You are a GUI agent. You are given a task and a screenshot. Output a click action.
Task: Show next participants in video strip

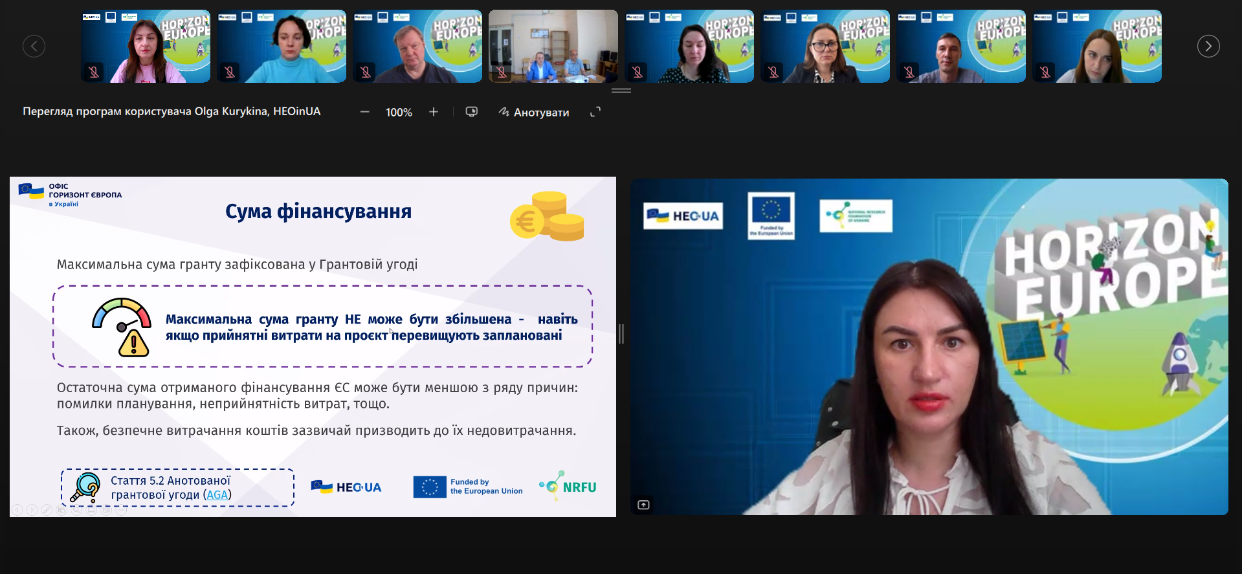click(1208, 46)
